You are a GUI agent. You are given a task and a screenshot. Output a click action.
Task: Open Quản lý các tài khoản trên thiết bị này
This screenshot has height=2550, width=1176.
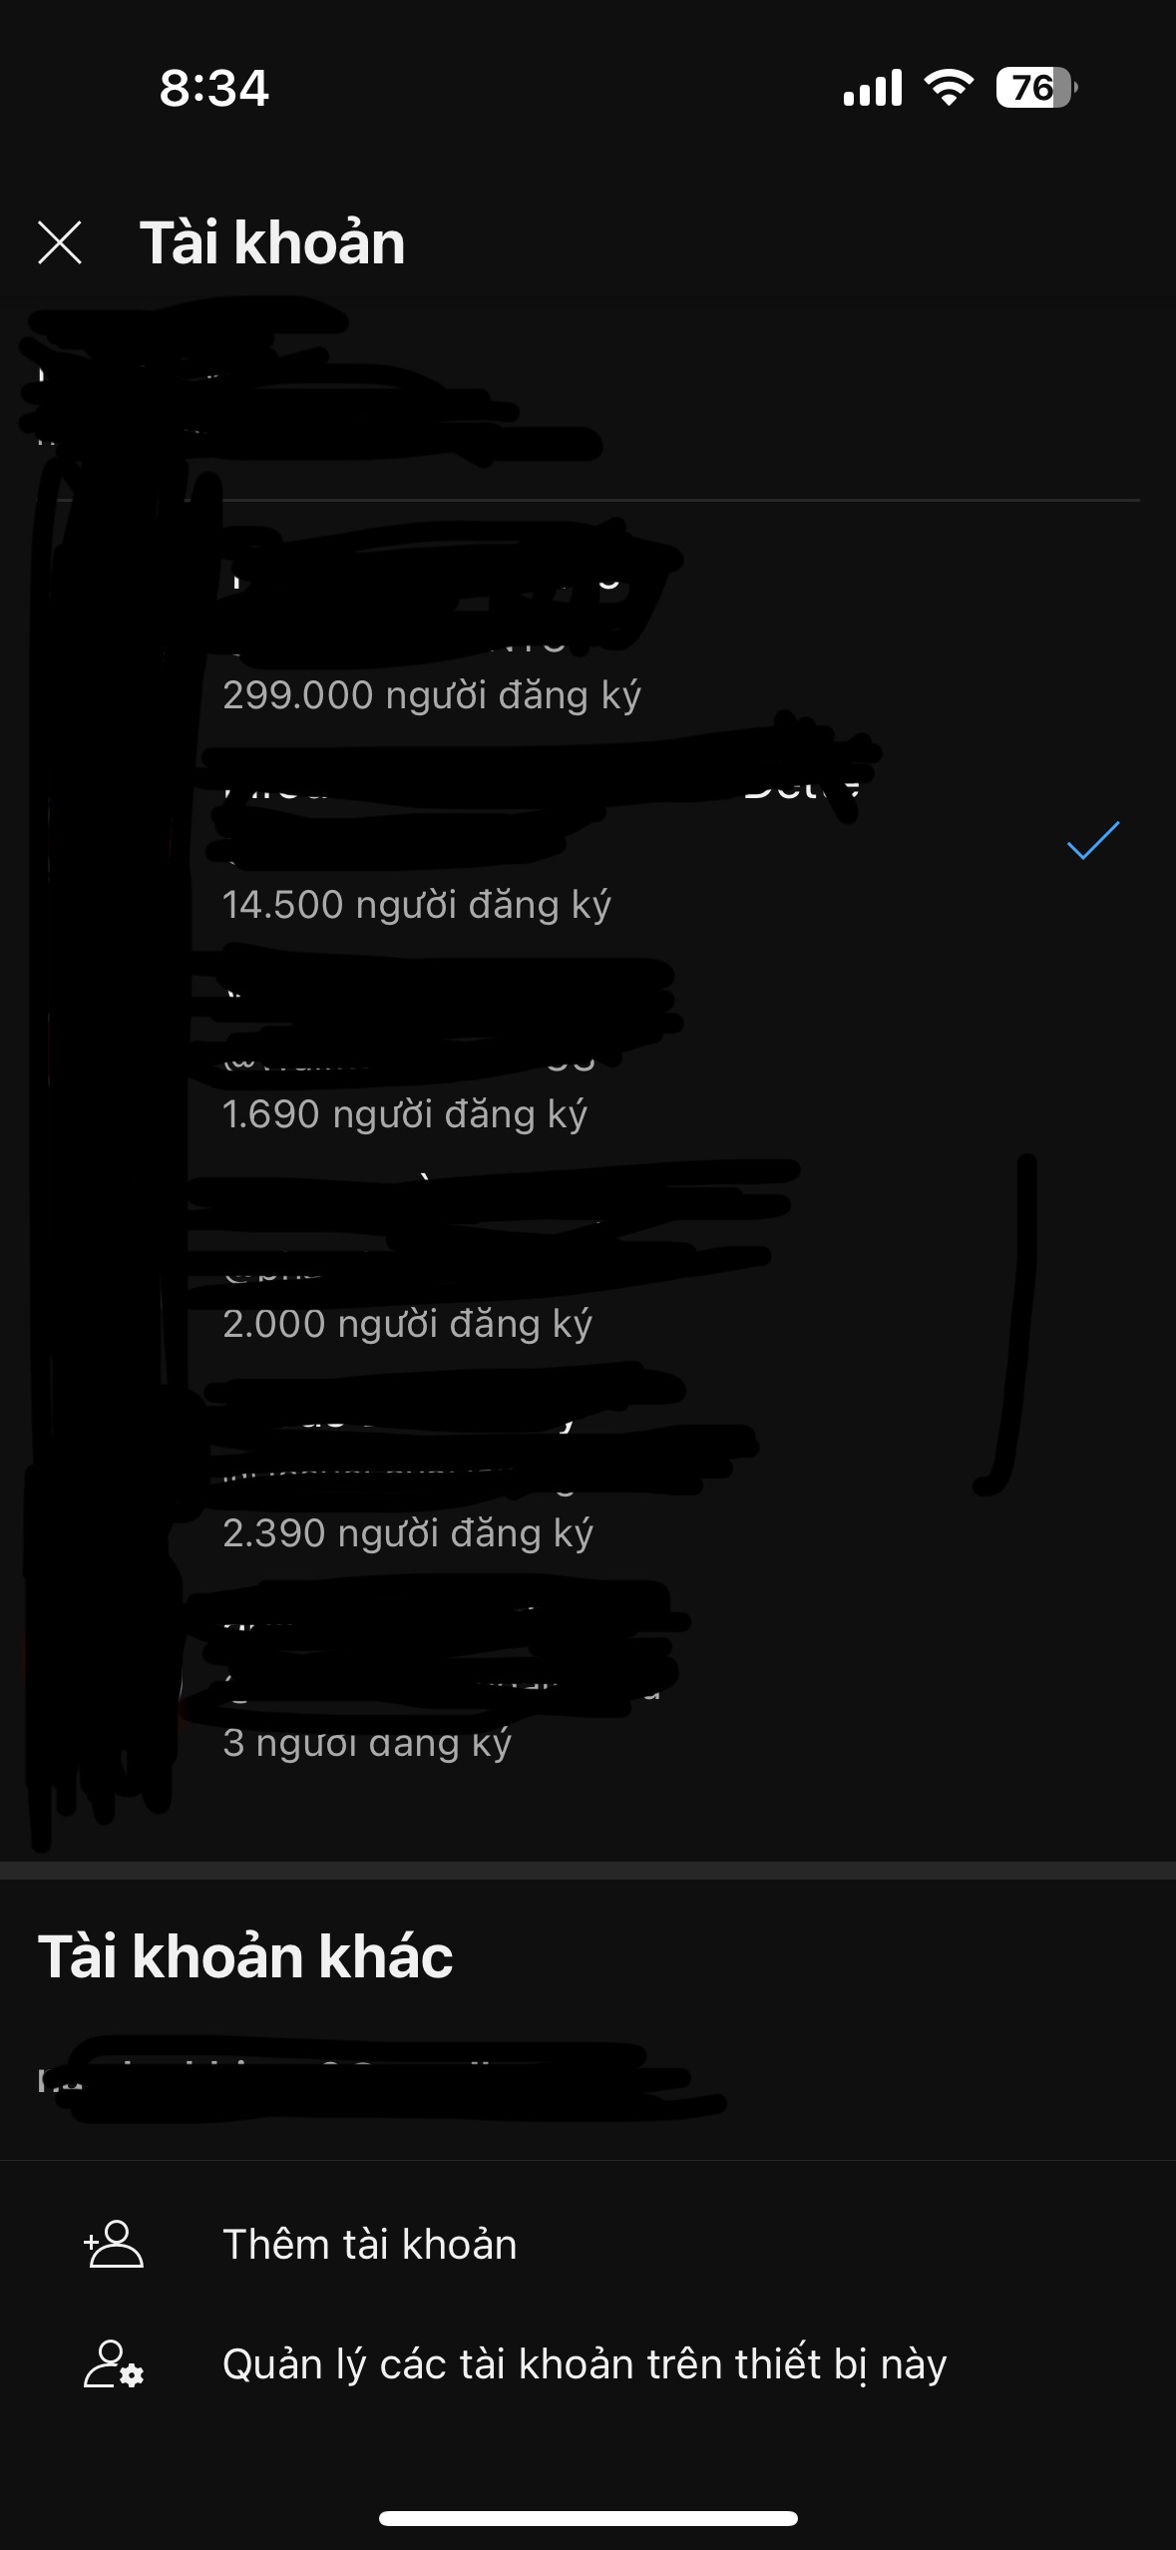(x=588, y=2364)
